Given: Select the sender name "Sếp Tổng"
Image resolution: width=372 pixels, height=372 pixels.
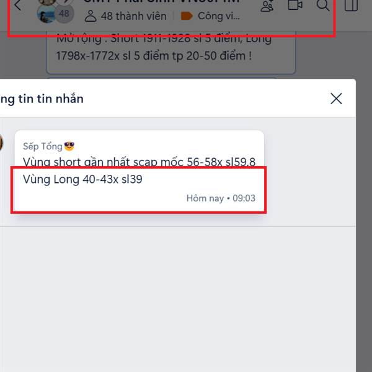Looking at the screenshot, I should (x=42, y=146).
